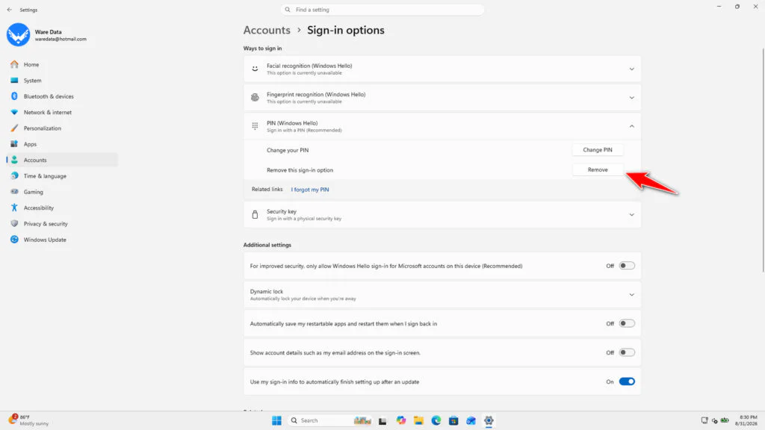This screenshot has height=430, width=765.
Task: Open Outlook mail from the taskbar
Action: (471, 420)
